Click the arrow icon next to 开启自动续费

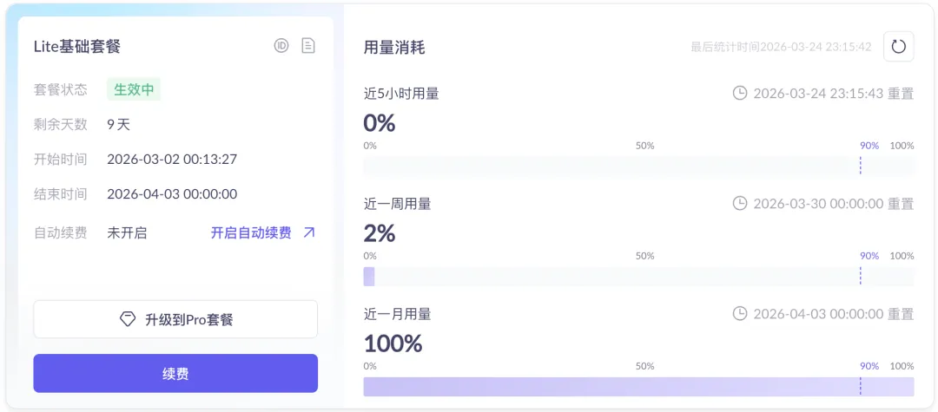309,232
